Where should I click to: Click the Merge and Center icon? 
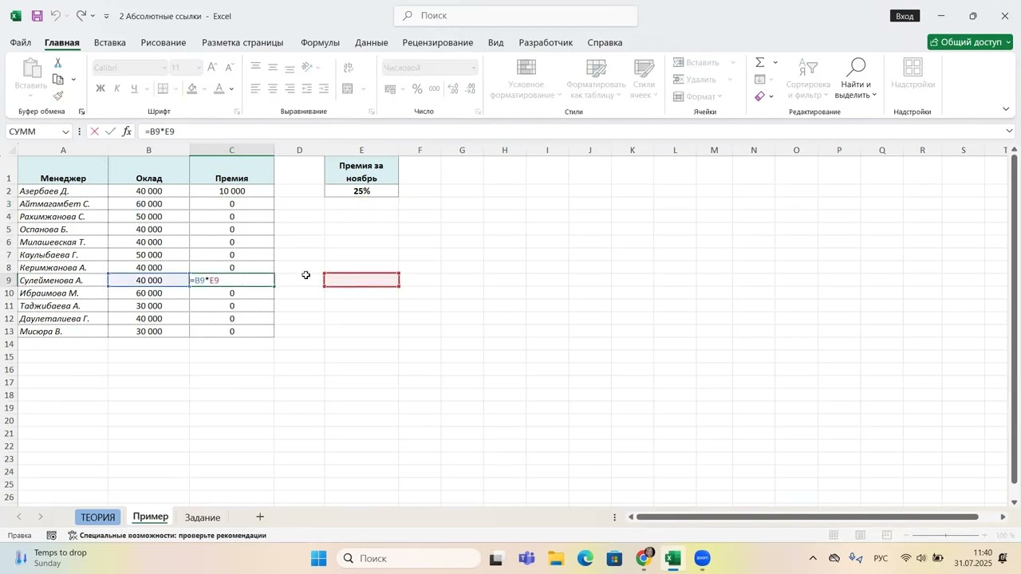[x=348, y=89]
